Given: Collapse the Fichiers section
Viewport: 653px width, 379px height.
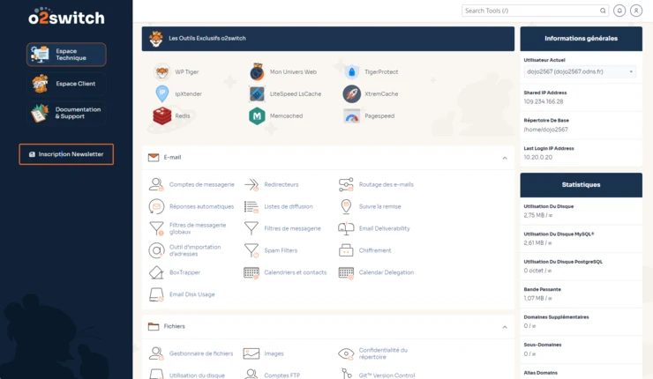Looking at the screenshot, I should click(505, 327).
